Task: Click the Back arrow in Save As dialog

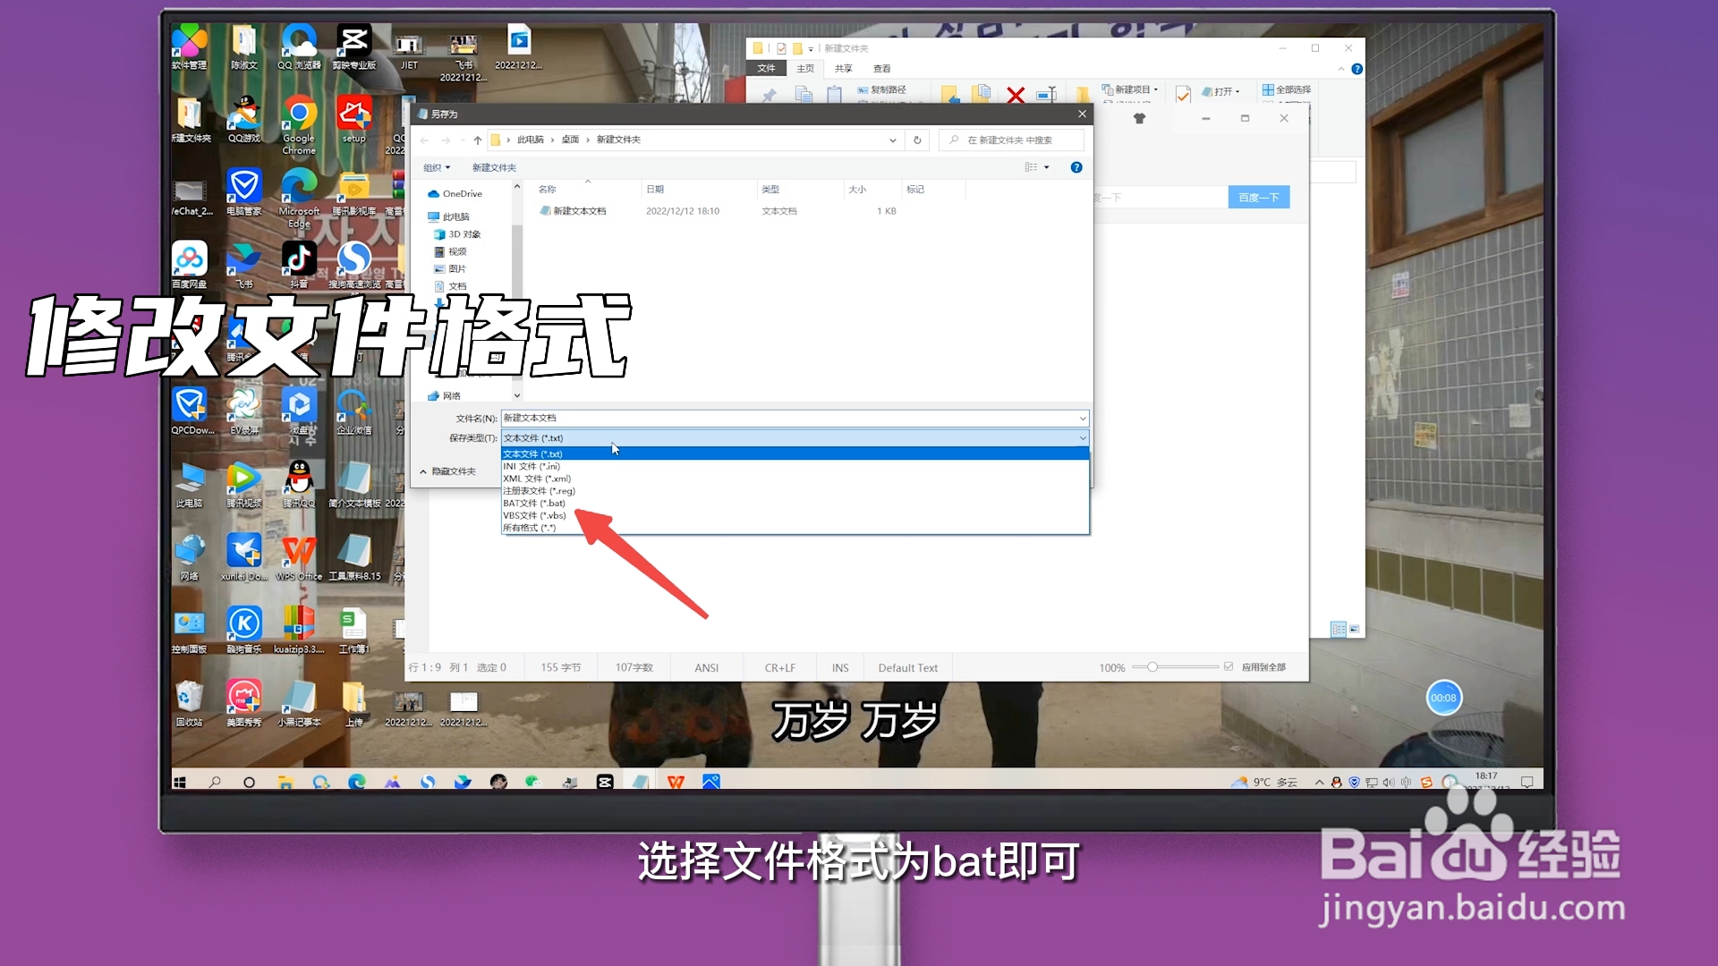Action: click(x=425, y=140)
